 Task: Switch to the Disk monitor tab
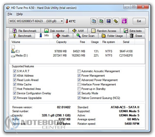55,31
